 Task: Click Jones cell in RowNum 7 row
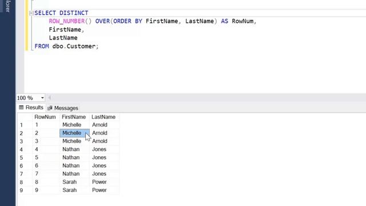click(x=104, y=174)
